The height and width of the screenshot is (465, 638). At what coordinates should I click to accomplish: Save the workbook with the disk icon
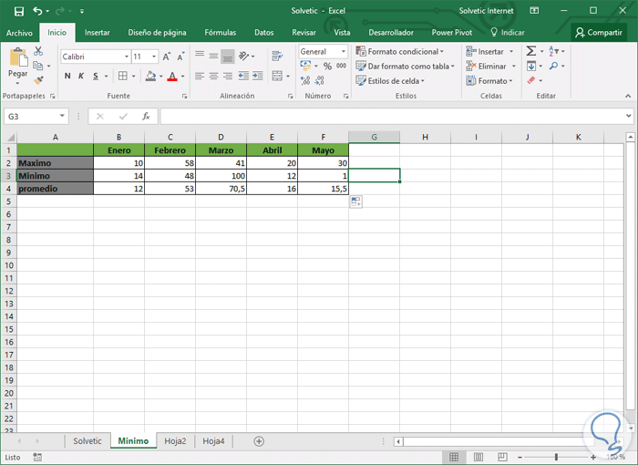click(x=19, y=11)
